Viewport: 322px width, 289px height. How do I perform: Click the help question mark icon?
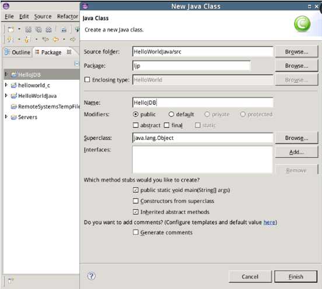[x=92, y=276]
